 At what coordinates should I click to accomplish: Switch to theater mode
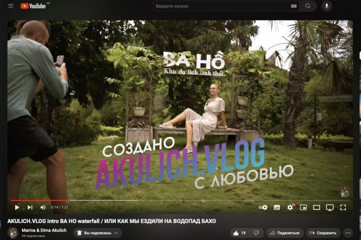[316, 207]
